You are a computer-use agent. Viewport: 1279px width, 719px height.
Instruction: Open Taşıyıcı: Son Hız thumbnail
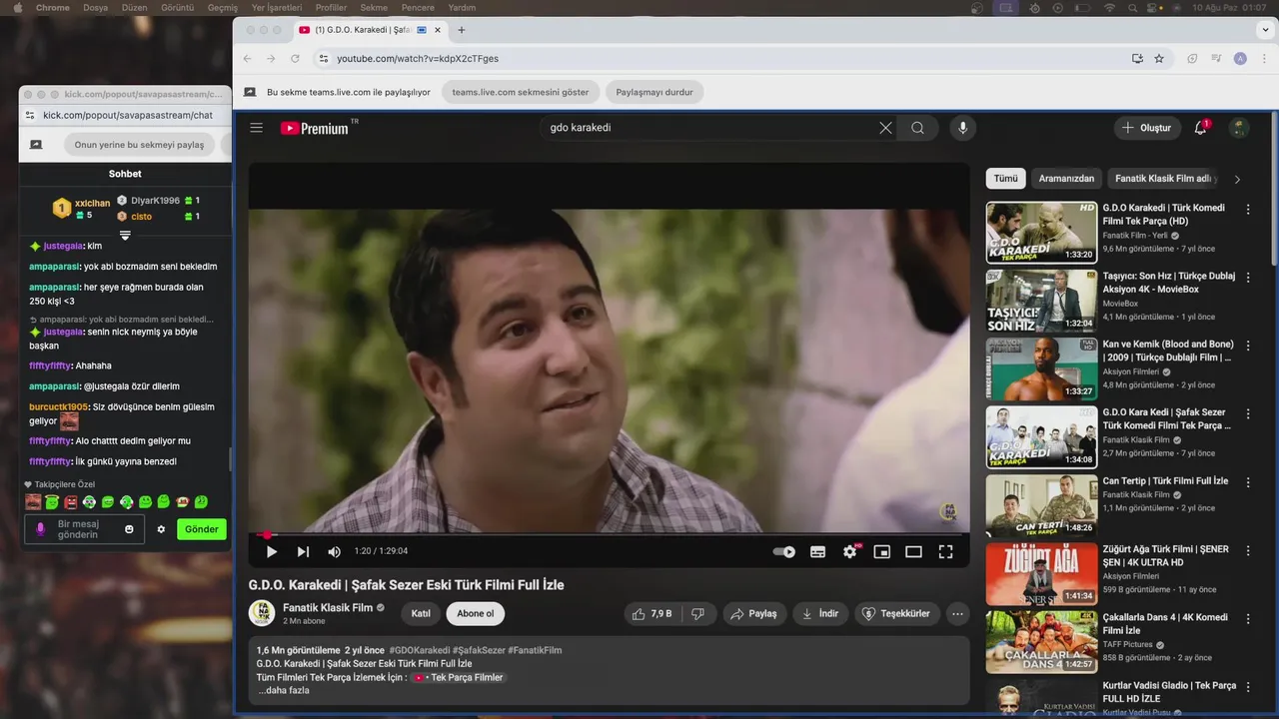(1041, 301)
